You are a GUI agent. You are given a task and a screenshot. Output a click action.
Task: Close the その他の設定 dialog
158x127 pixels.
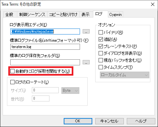click(x=153, y=4)
